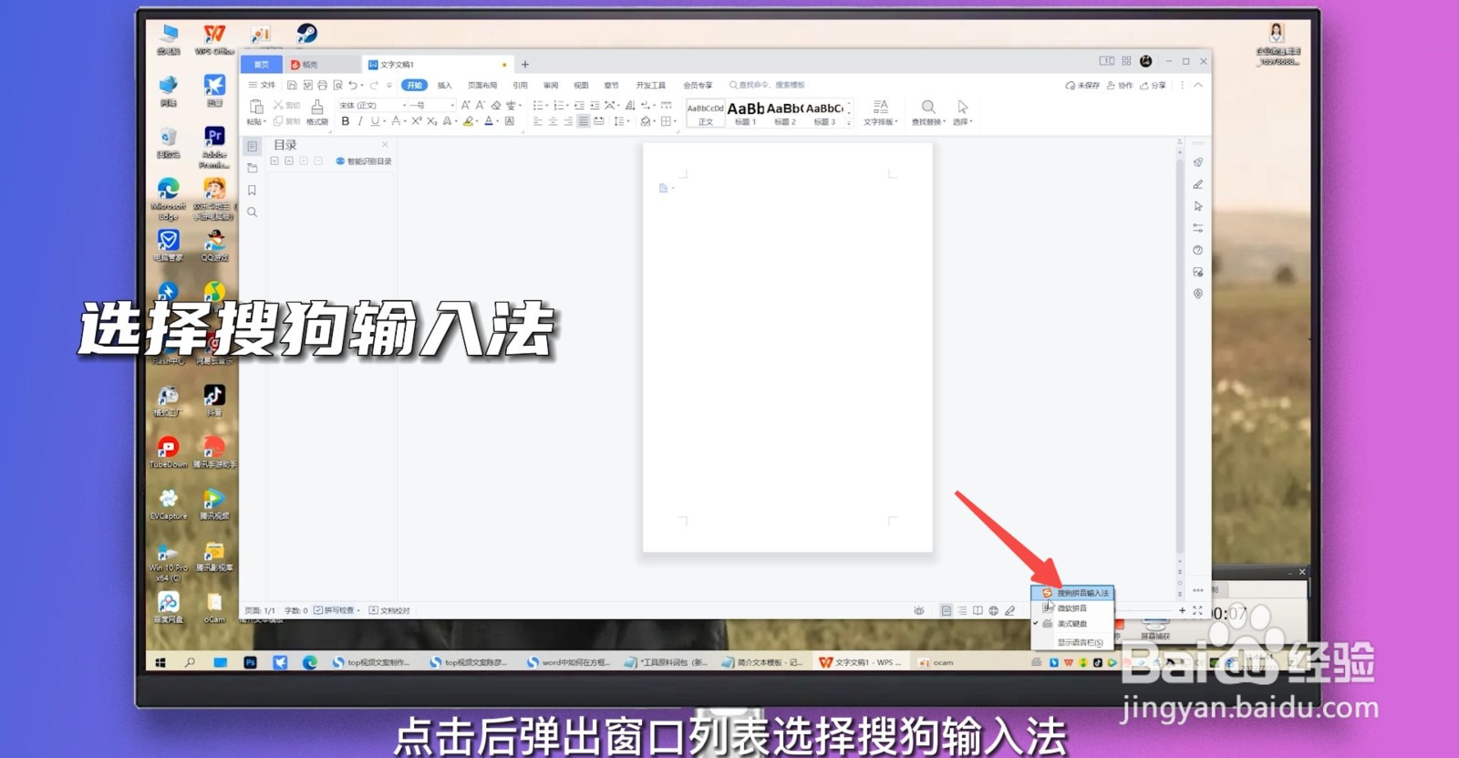Click the 分享 button
This screenshot has height=758, width=1459.
(x=1153, y=85)
